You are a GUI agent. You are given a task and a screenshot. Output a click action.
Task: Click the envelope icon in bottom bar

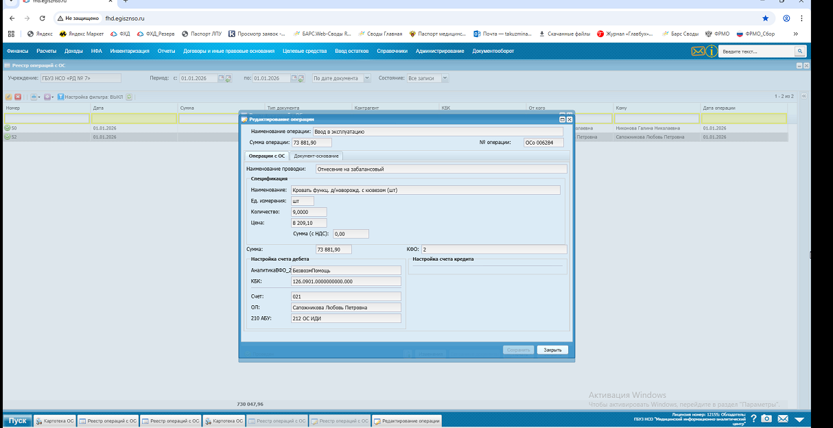tap(783, 419)
